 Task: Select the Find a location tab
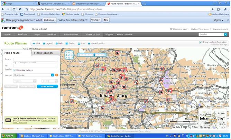45,53
